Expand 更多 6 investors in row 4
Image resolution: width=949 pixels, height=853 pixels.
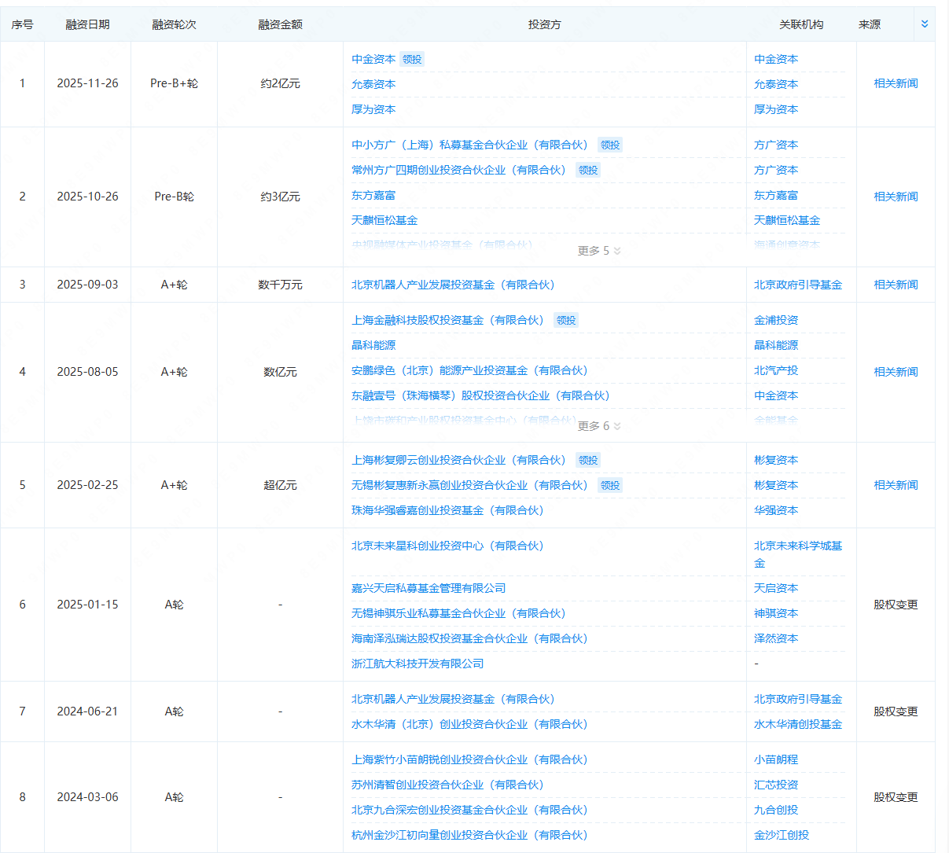[x=599, y=426]
